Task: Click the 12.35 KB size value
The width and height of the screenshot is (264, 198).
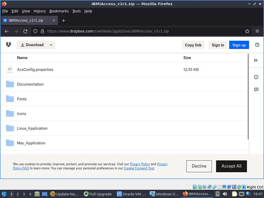Action: tap(191, 70)
